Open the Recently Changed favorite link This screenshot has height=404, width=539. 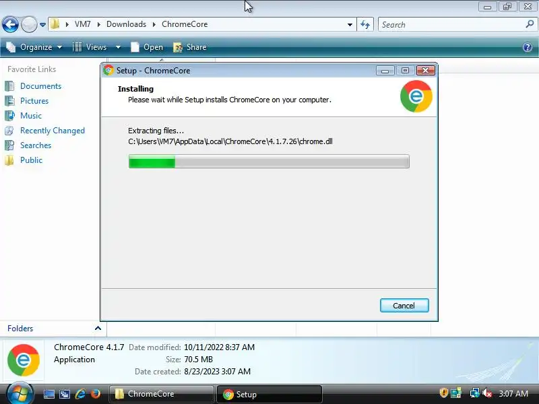pos(53,131)
